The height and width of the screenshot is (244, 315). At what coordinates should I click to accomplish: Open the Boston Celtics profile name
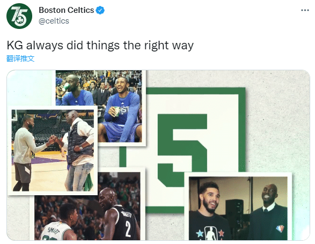click(67, 10)
